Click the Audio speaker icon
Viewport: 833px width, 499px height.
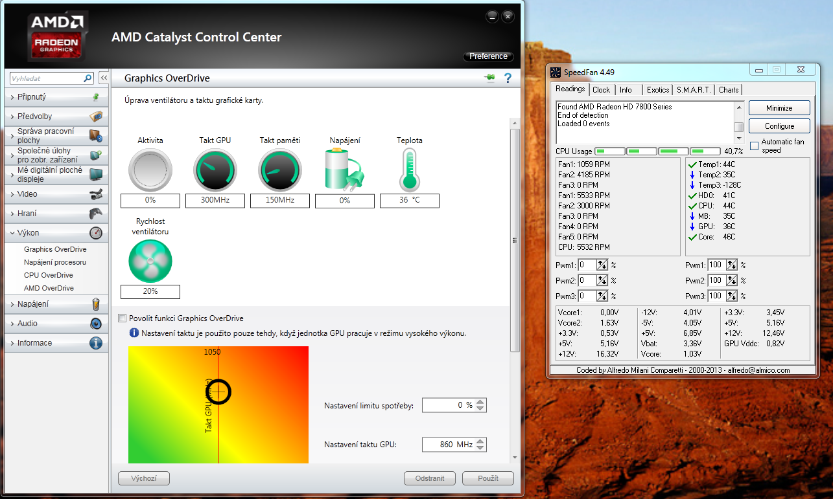[96, 324]
